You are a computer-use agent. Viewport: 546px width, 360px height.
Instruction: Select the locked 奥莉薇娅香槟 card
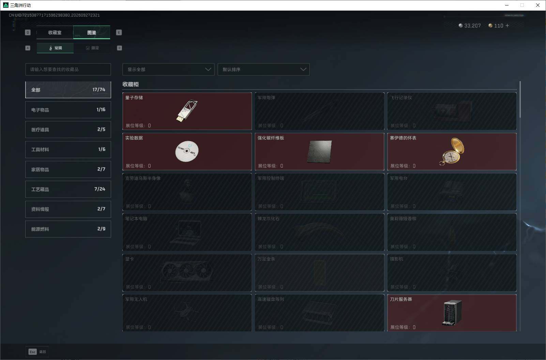[452, 232]
